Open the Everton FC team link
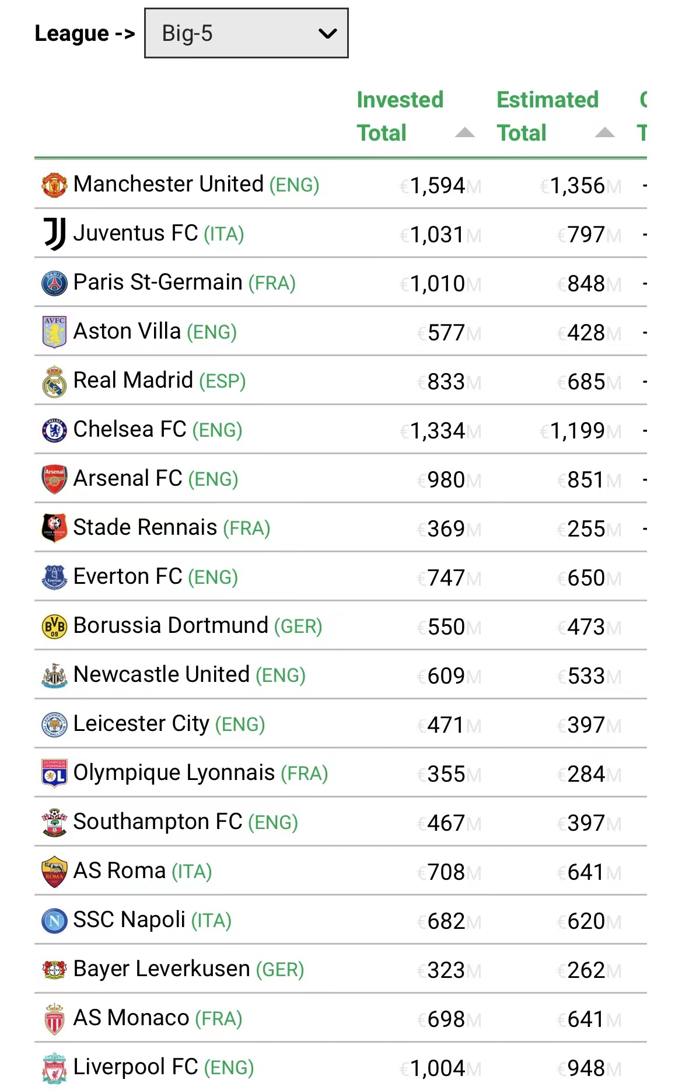The width and height of the screenshot is (682, 1090). (x=128, y=577)
